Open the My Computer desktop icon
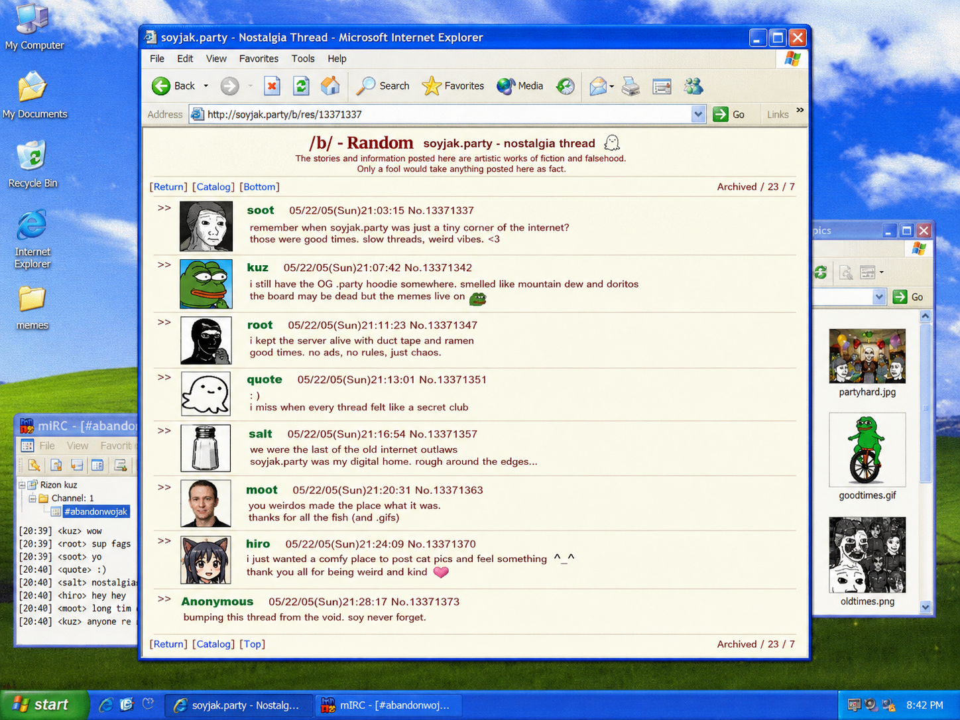Screen dimensions: 960x720 click(34, 27)
